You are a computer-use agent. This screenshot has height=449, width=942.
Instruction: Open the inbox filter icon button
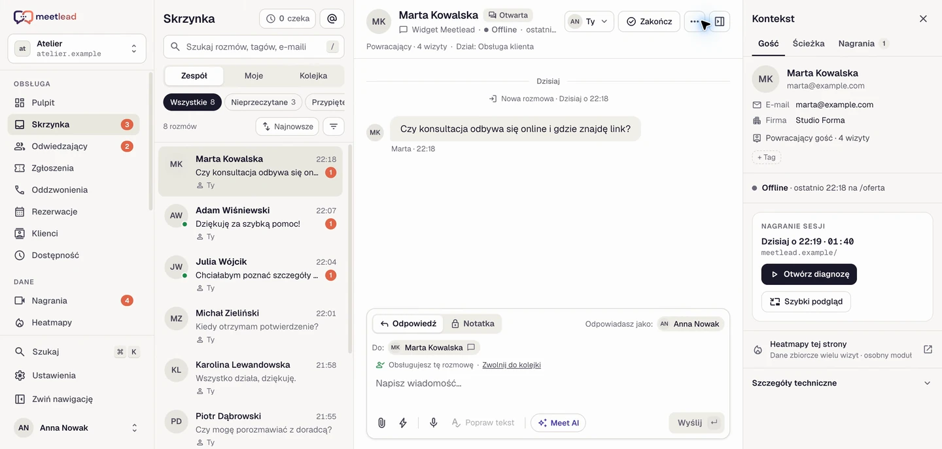(334, 126)
